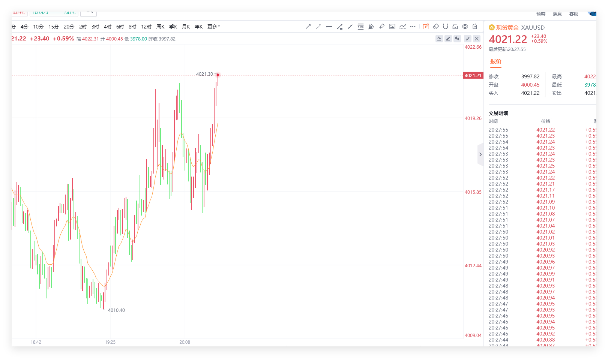The height and width of the screenshot is (358, 608).
Task: Click the trend chart line icon
Action: pos(402,27)
